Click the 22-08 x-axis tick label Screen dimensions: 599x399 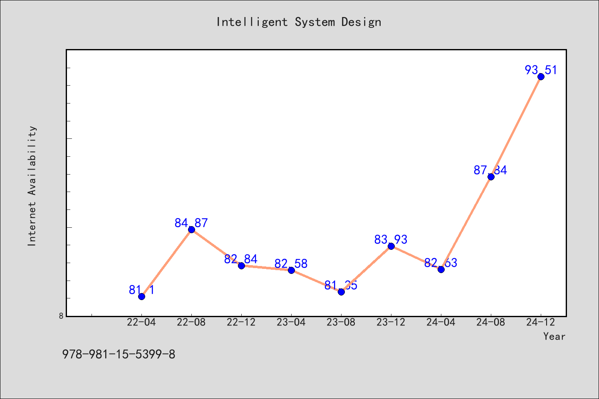(191, 323)
